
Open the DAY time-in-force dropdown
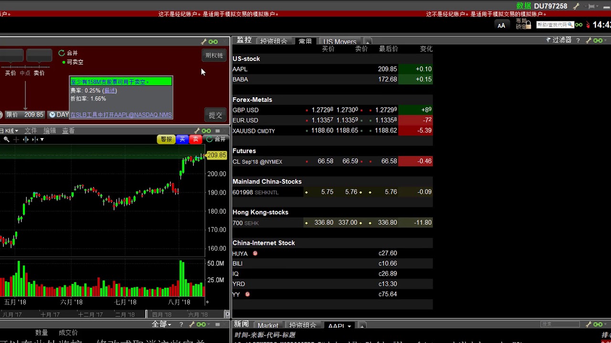coord(59,115)
